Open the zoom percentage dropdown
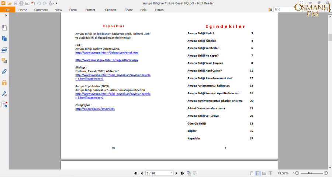This screenshot has height=177, width=332. pos(293,173)
